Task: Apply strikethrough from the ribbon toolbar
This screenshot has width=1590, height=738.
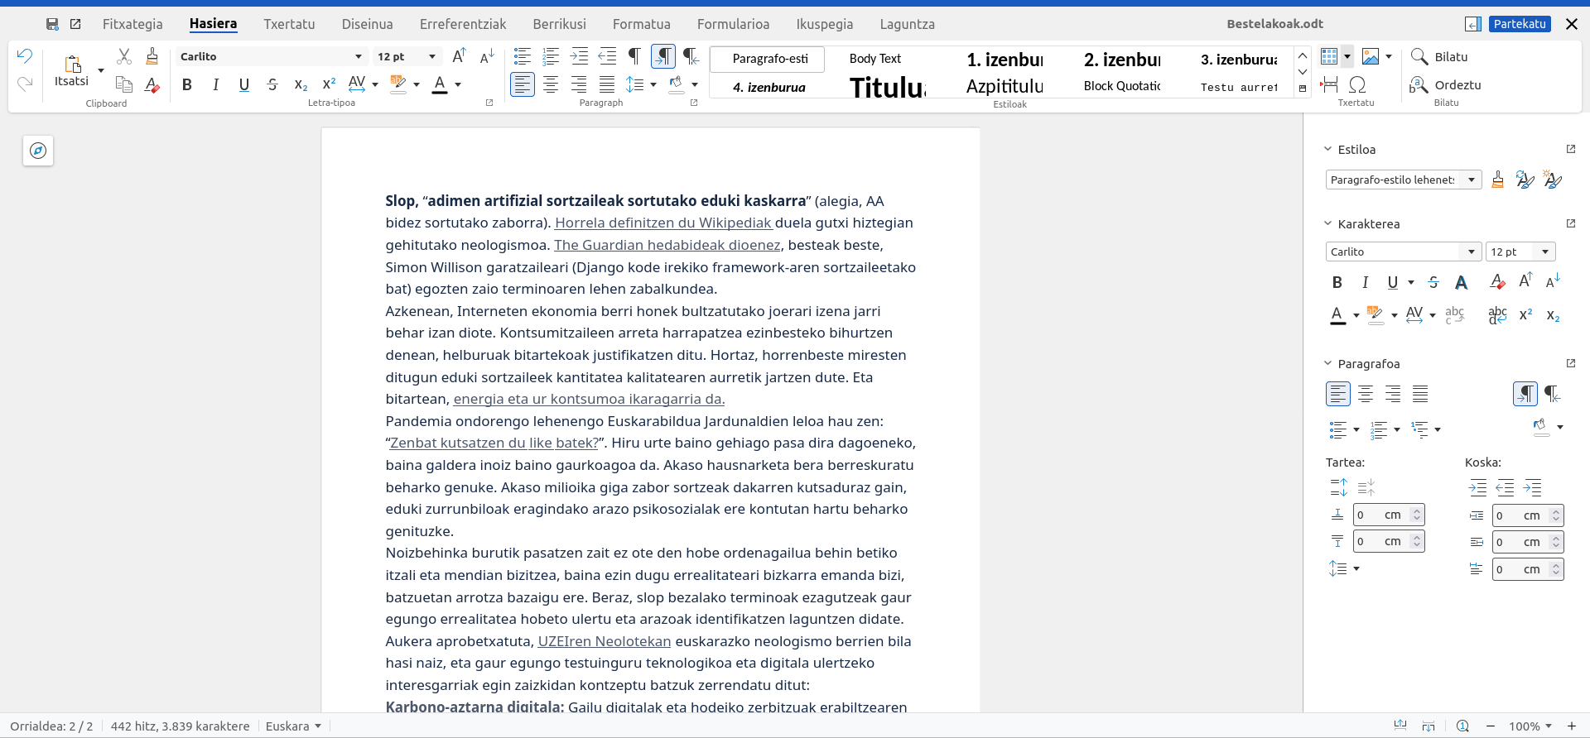Action: tap(272, 84)
